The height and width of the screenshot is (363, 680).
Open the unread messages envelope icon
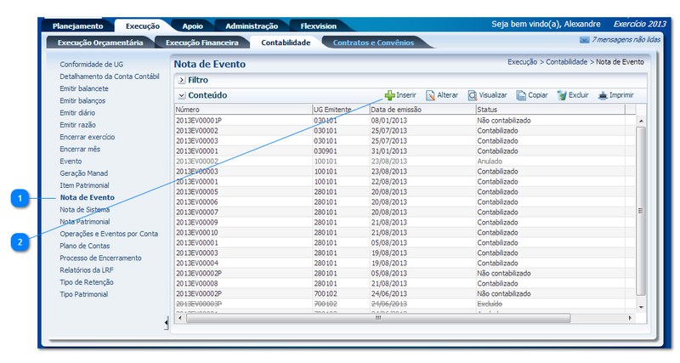584,40
